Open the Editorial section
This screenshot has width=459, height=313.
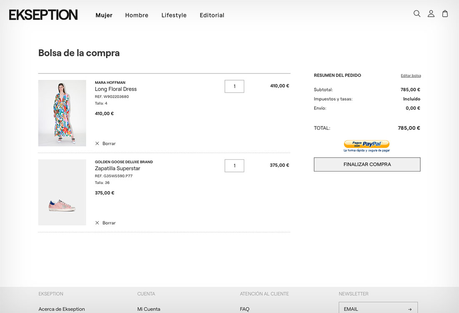click(x=212, y=15)
